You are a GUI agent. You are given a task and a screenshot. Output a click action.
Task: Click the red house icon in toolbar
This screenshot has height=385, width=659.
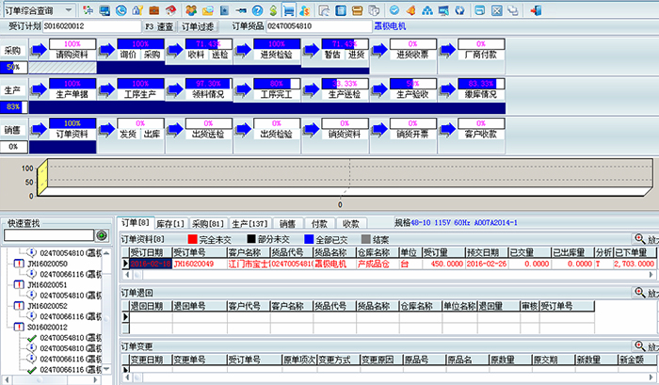tap(170, 10)
